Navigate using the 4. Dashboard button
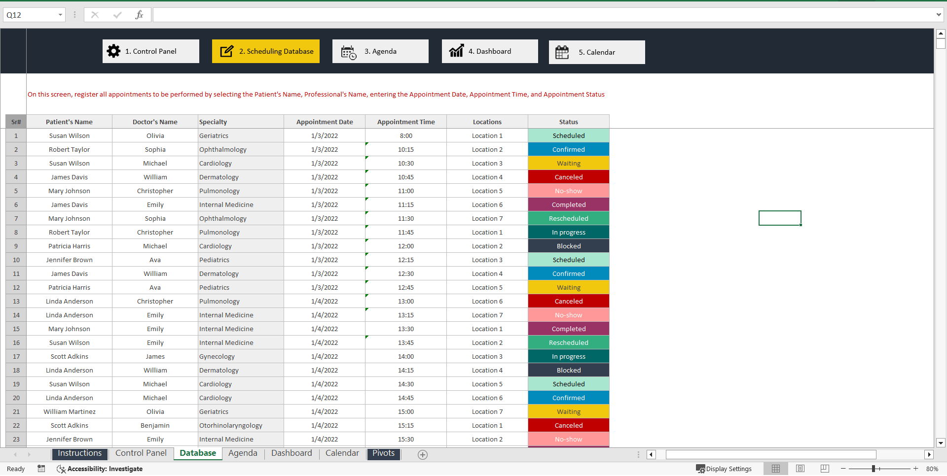 490,51
